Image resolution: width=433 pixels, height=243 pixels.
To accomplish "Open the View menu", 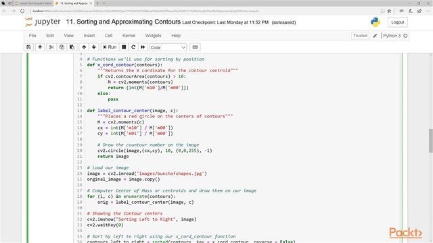I will point(69,36).
